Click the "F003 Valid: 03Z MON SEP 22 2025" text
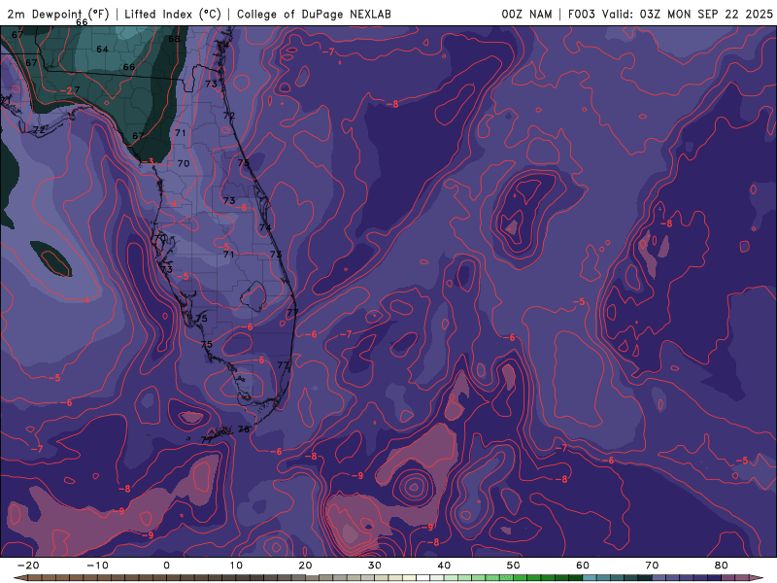Viewport: 777px width, 583px height. [x=670, y=14]
